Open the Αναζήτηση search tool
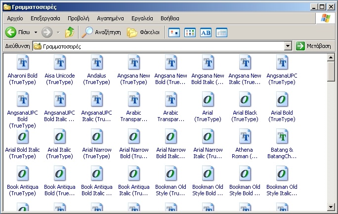 101,32
